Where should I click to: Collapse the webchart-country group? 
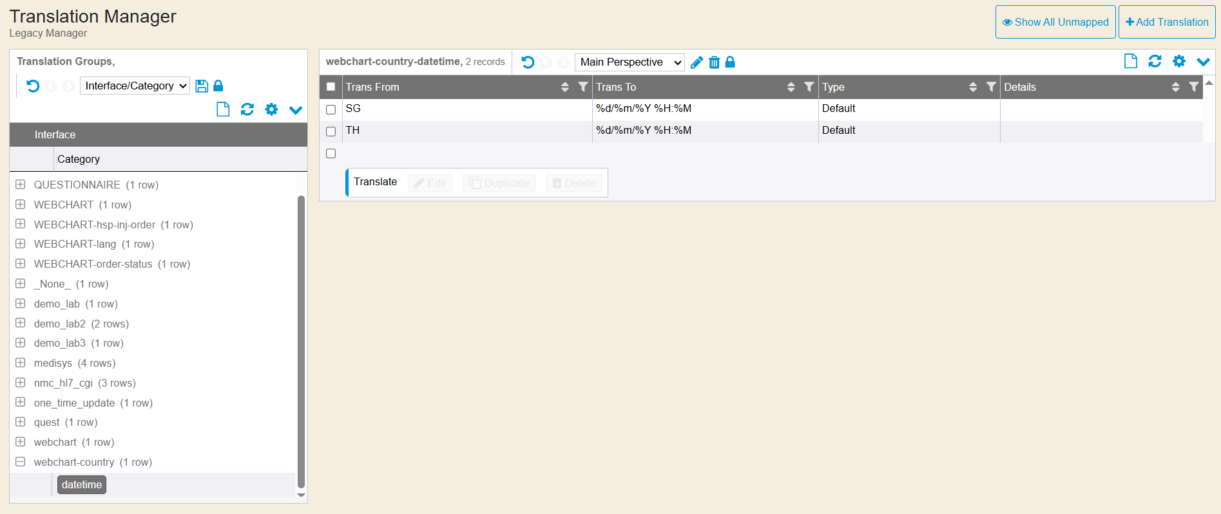(x=21, y=462)
